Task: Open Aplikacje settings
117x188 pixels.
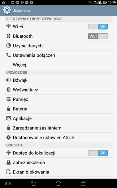Action: pyautogui.click(x=58, y=118)
